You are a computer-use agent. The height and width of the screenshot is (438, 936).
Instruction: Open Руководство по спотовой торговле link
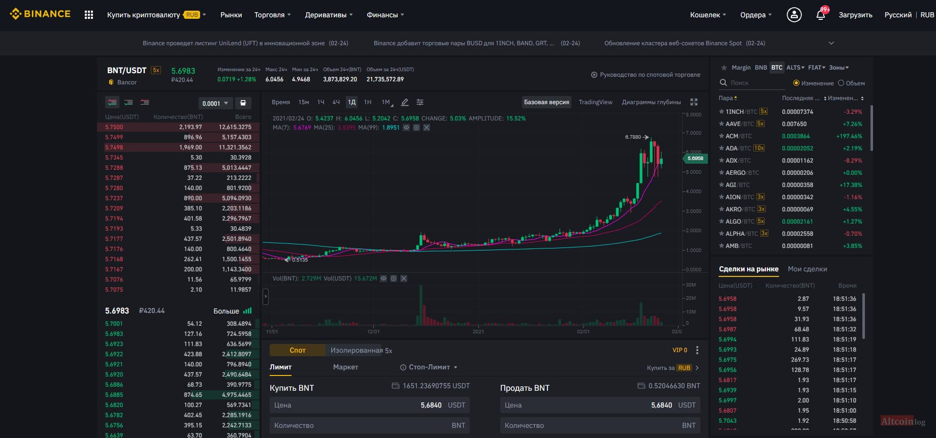click(x=645, y=75)
